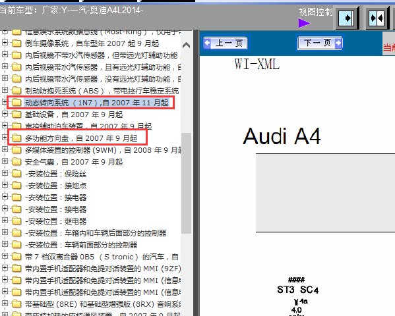The image size is (395, 316).
Task: Select -安装位置：车辆前面部分的控制器
Action: (x=81, y=245)
